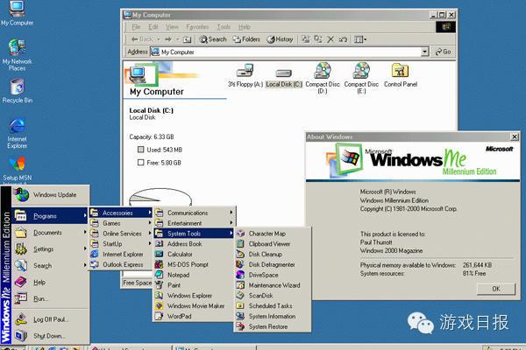Image resolution: width=526 pixels, height=350 pixels.
Task: Click the Undo toolbar icon
Action: click(x=343, y=39)
